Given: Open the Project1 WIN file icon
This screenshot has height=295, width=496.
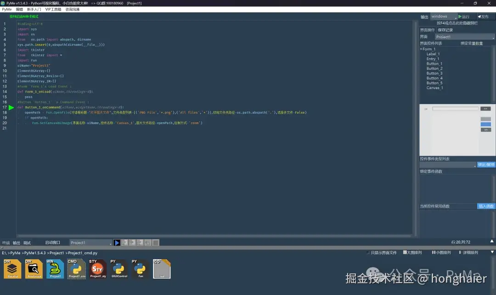Looking at the screenshot, I should 55,269.
